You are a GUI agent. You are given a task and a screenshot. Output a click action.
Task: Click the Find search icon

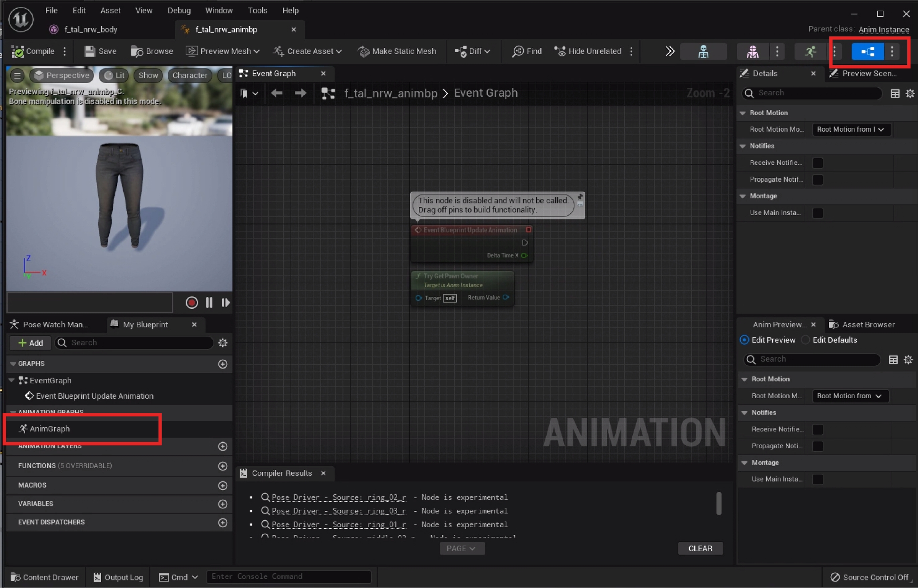[x=518, y=51]
